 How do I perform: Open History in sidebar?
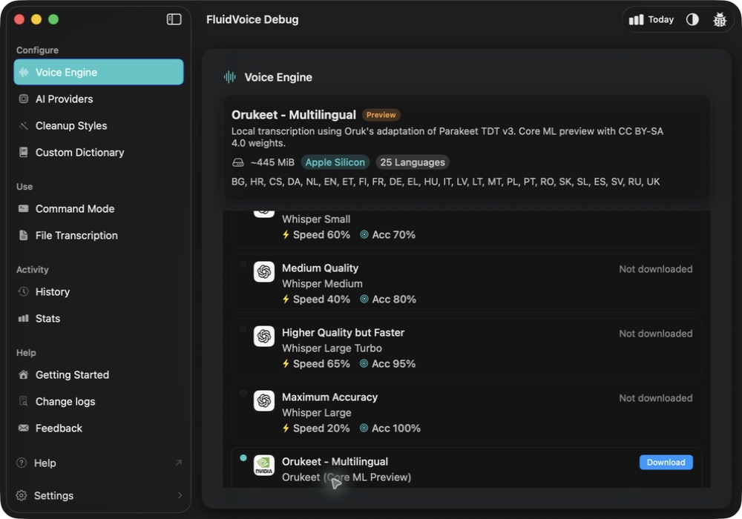pyautogui.click(x=99, y=291)
